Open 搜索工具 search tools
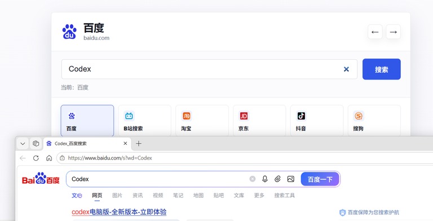 pyautogui.click(x=284, y=196)
